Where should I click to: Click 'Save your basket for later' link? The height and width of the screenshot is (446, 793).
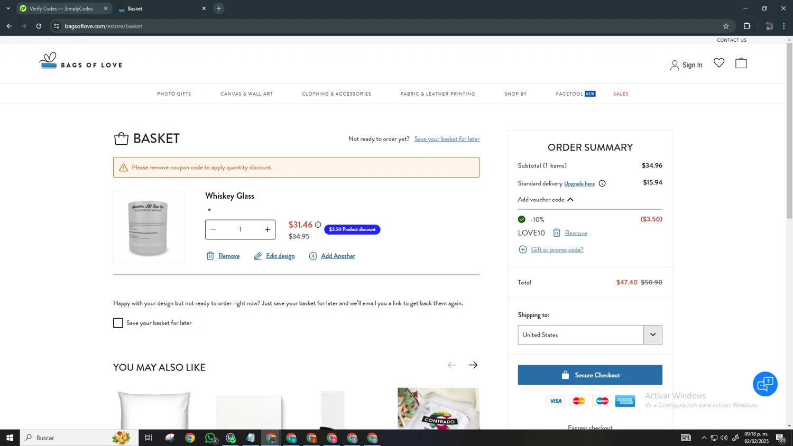point(447,139)
